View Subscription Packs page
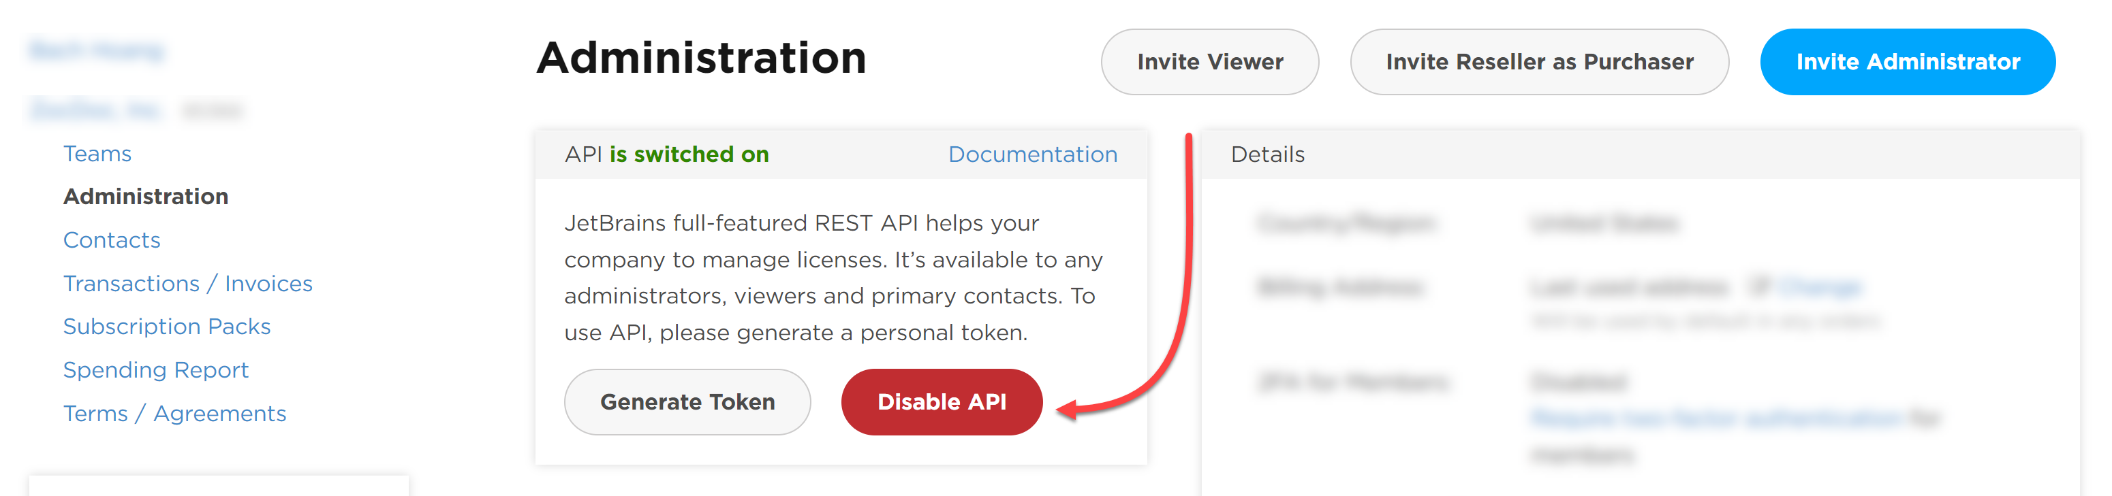2112x496 pixels. point(166,327)
